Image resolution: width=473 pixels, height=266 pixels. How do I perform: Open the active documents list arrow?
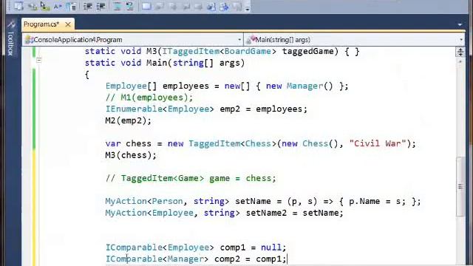point(460,24)
